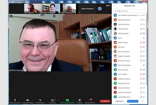Start sharing via Демонстрация экрана icon

[x=67, y=100]
